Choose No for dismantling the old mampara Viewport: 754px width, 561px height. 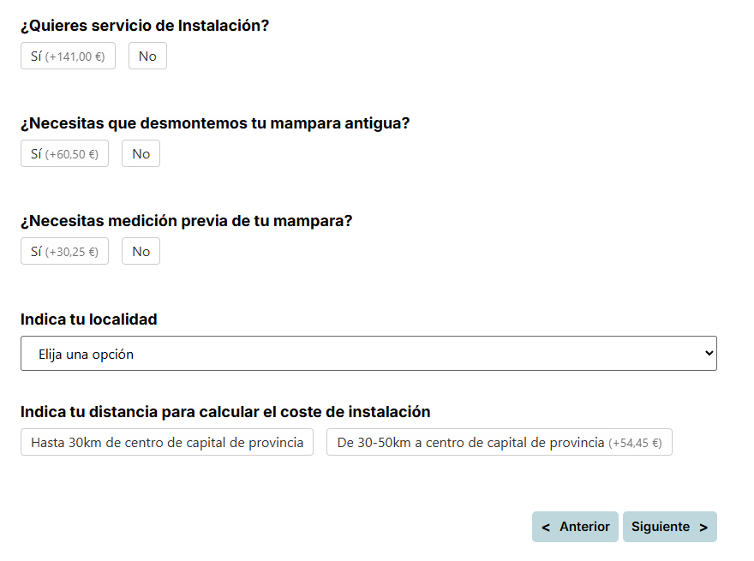click(x=140, y=152)
